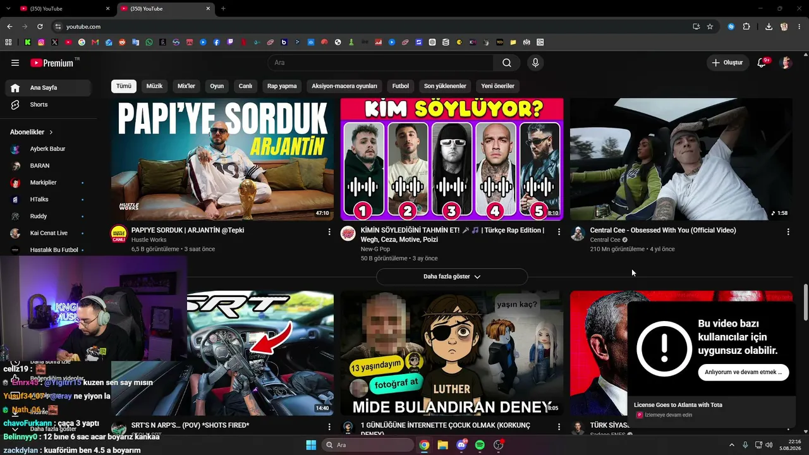Select the Son yüklenenler filter chip
Viewport: 809px width, 455px height.
tap(445, 86)
